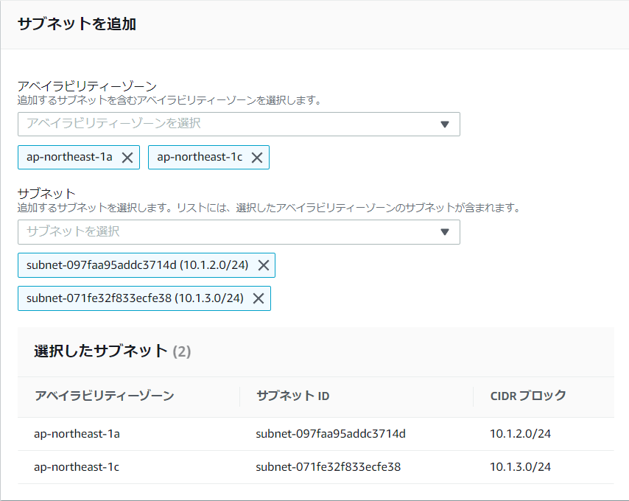Remove the ap-northeast-1c zone tag
The width and height of the screenshot is (629, 501).
(257, 158)
